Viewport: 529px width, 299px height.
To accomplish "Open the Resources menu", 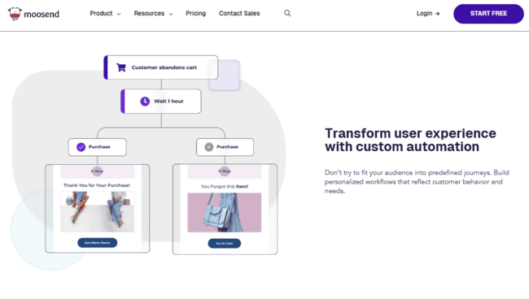I will point(149,14).
